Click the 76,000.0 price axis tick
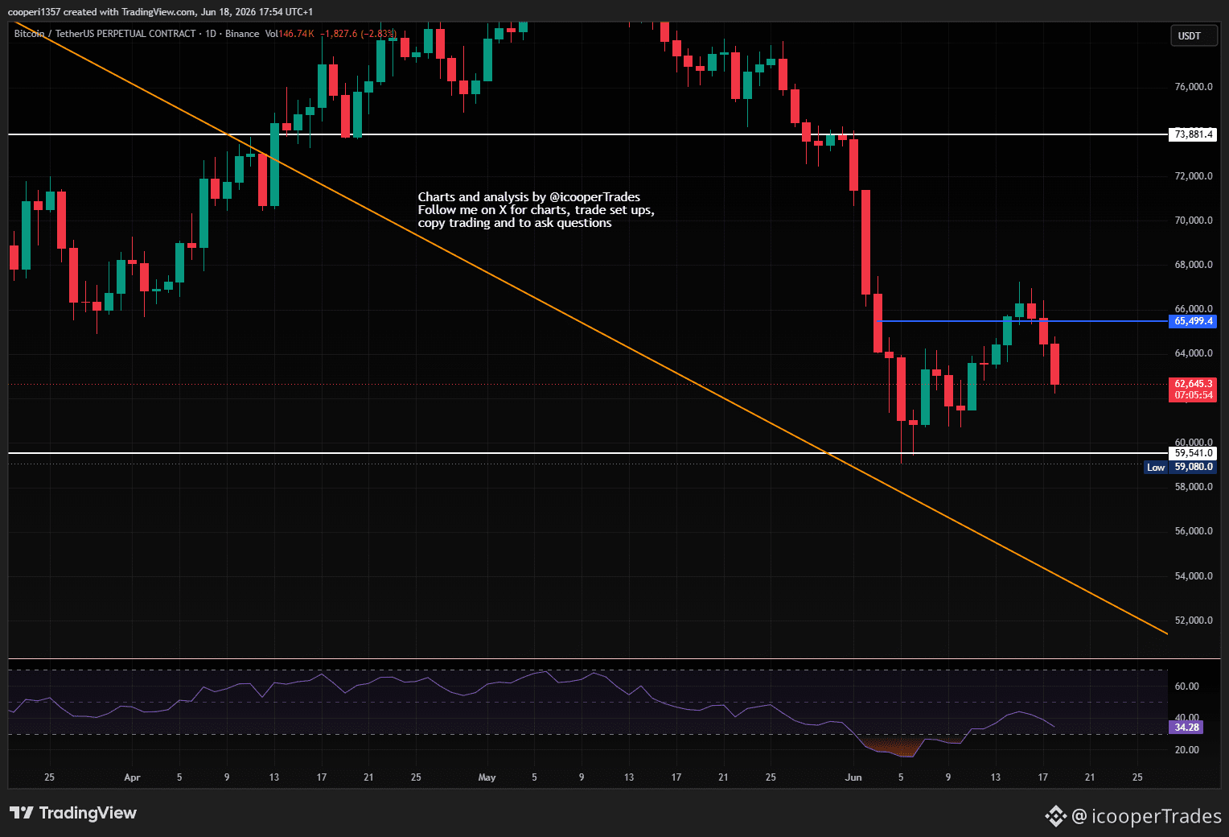 point(1194,87)
